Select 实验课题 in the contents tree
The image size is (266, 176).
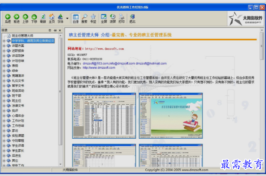[18, 136]
